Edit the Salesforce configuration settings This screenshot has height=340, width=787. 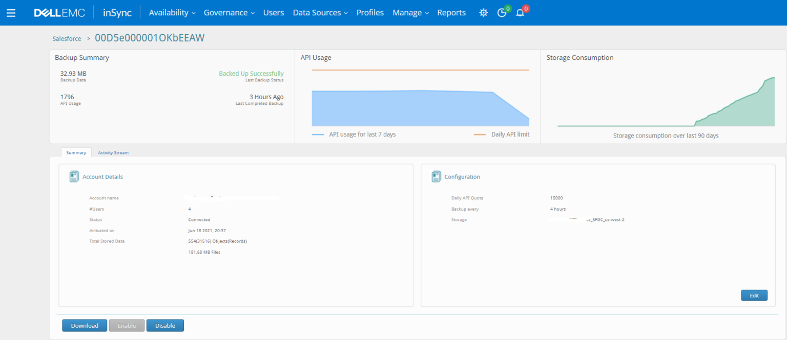tap(754, 295)
